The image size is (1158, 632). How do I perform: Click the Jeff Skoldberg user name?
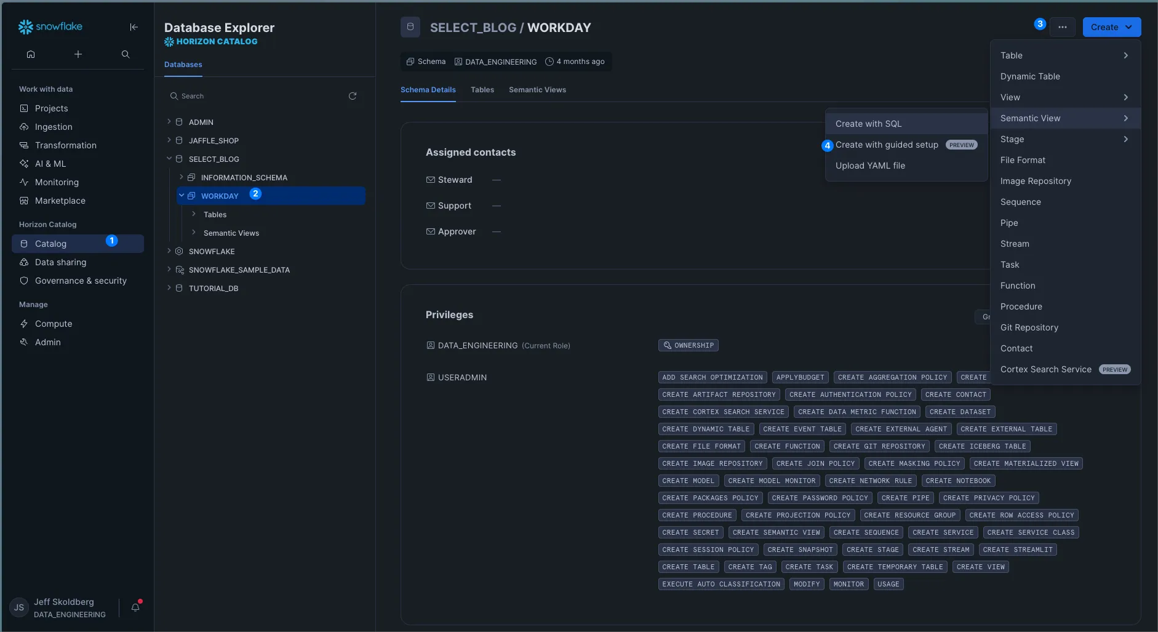coord(64,602)
